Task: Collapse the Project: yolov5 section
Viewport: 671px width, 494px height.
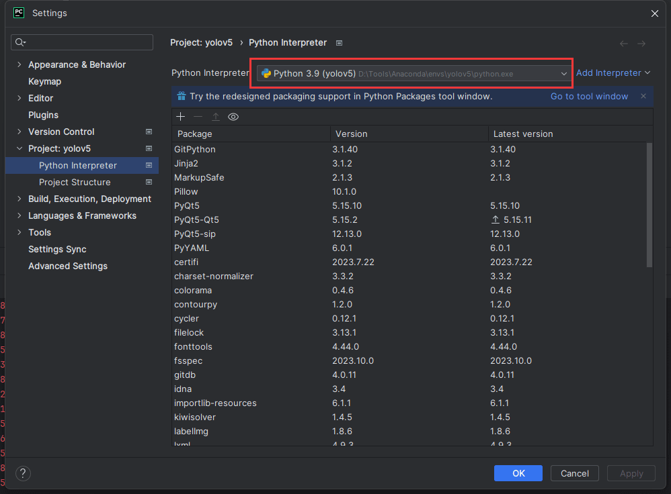Action: tap(19, 148)
